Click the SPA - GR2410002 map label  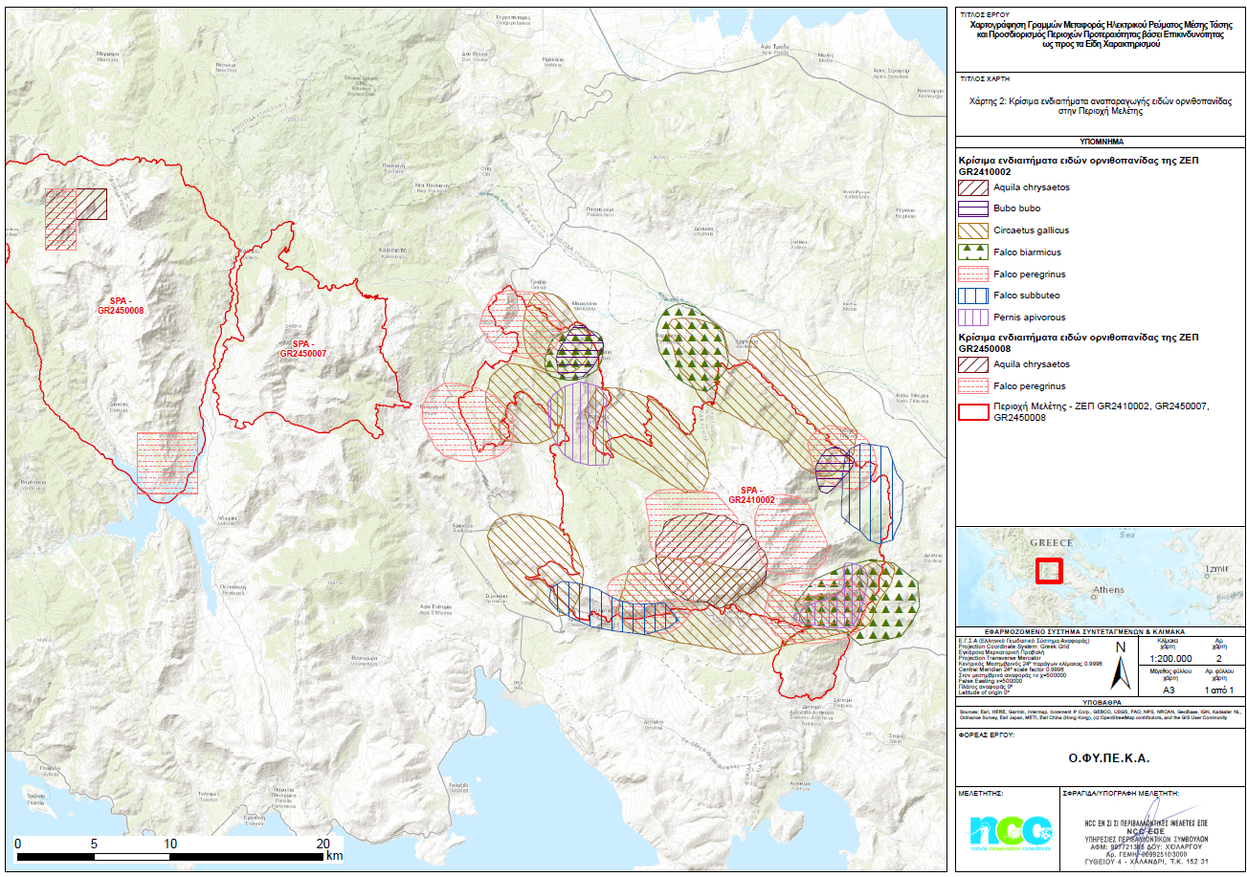[x=750, y=494]
